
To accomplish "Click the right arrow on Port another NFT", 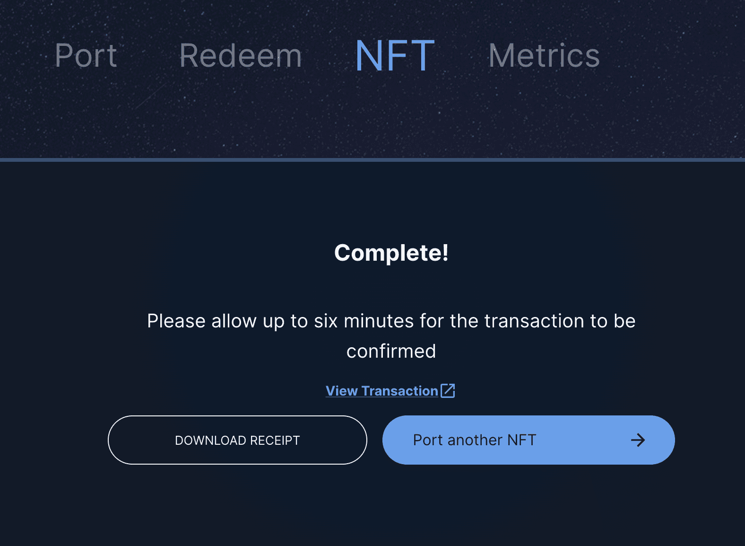I will 638,440.
